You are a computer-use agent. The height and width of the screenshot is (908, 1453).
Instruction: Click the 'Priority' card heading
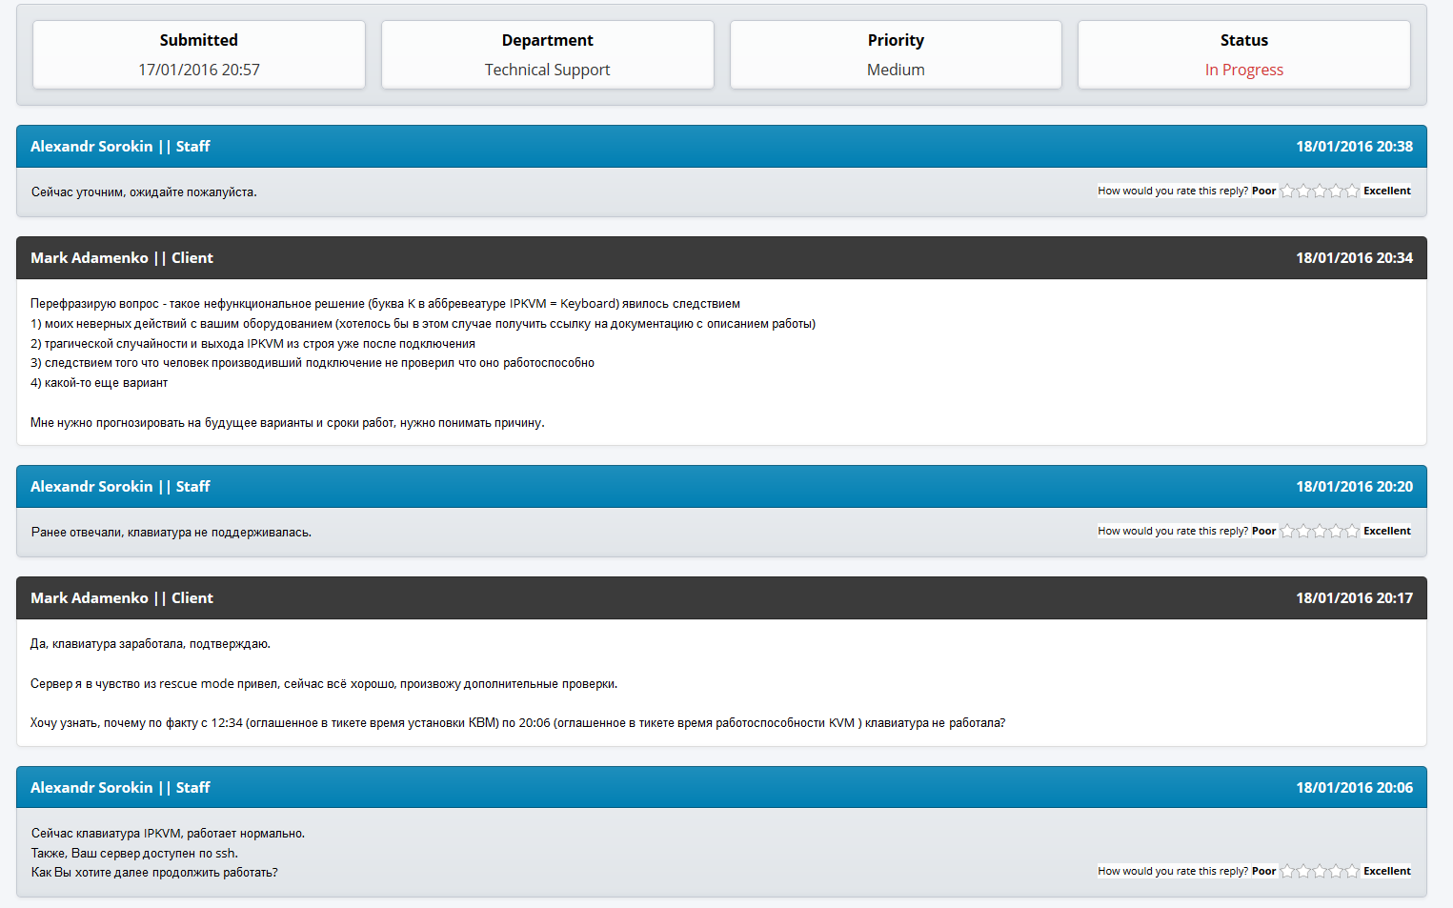[896, 40]
